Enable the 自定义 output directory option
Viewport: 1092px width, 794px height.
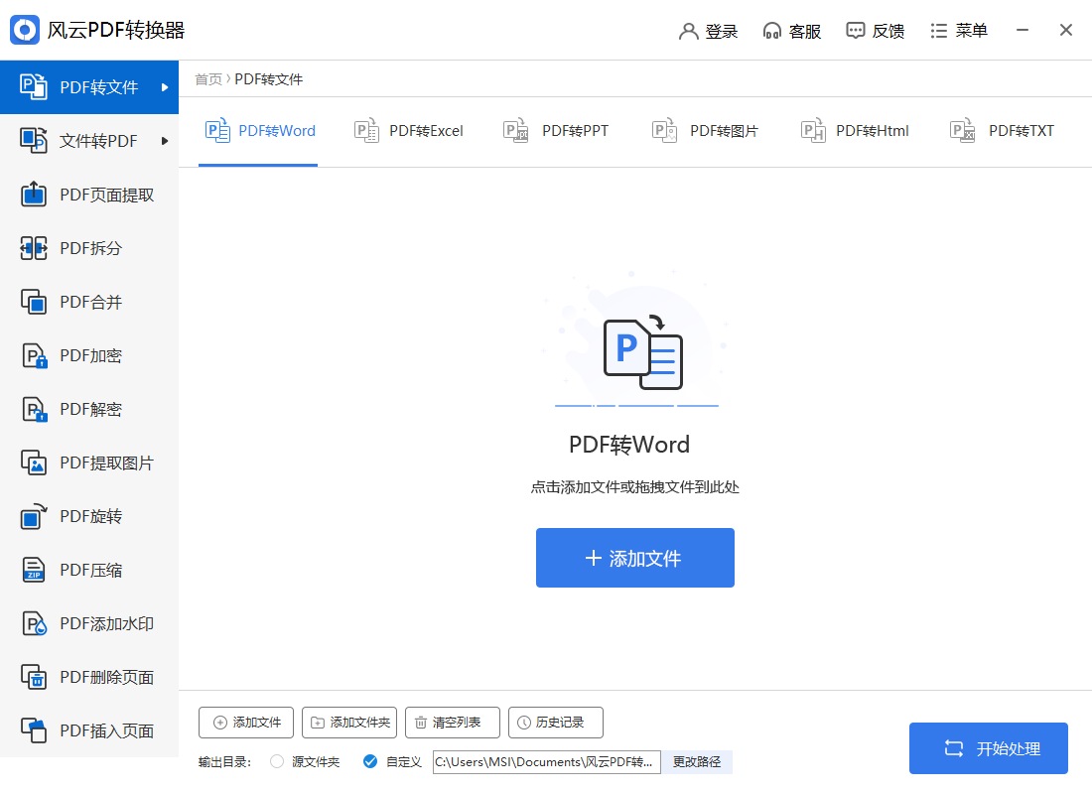(391, 761)
